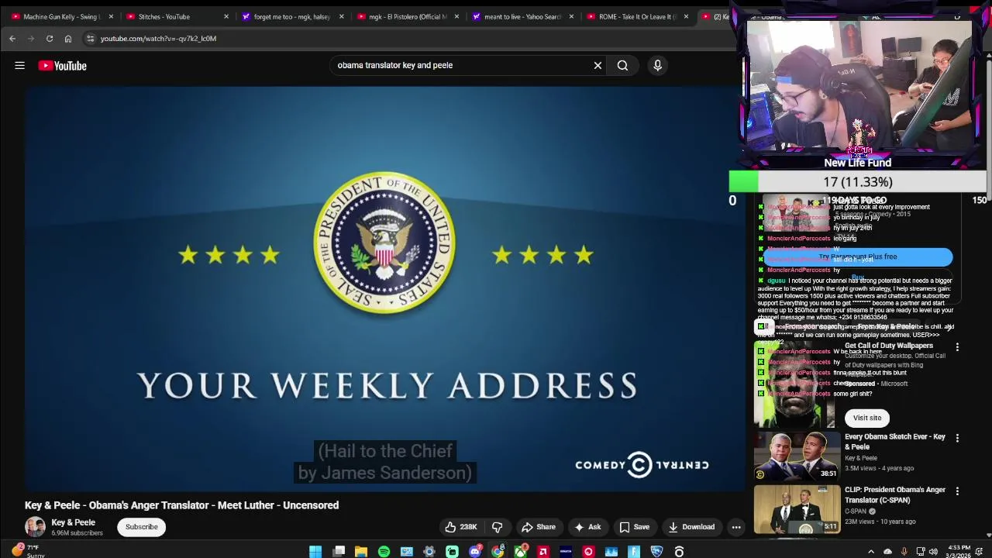Click the Task View icon in taskbar
Screen dimensions: 992x558
(x=339, y=552)
